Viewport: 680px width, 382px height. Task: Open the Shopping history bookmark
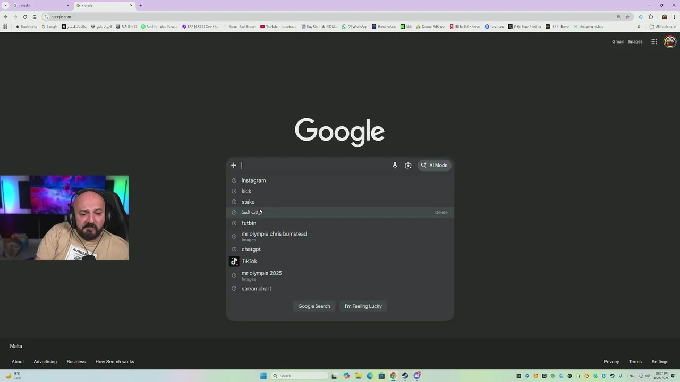pos(588,27)
